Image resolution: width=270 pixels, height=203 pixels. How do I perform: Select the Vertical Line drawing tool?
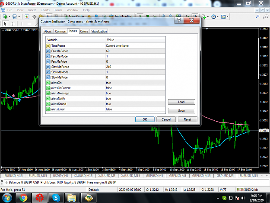tap(22, 24)
